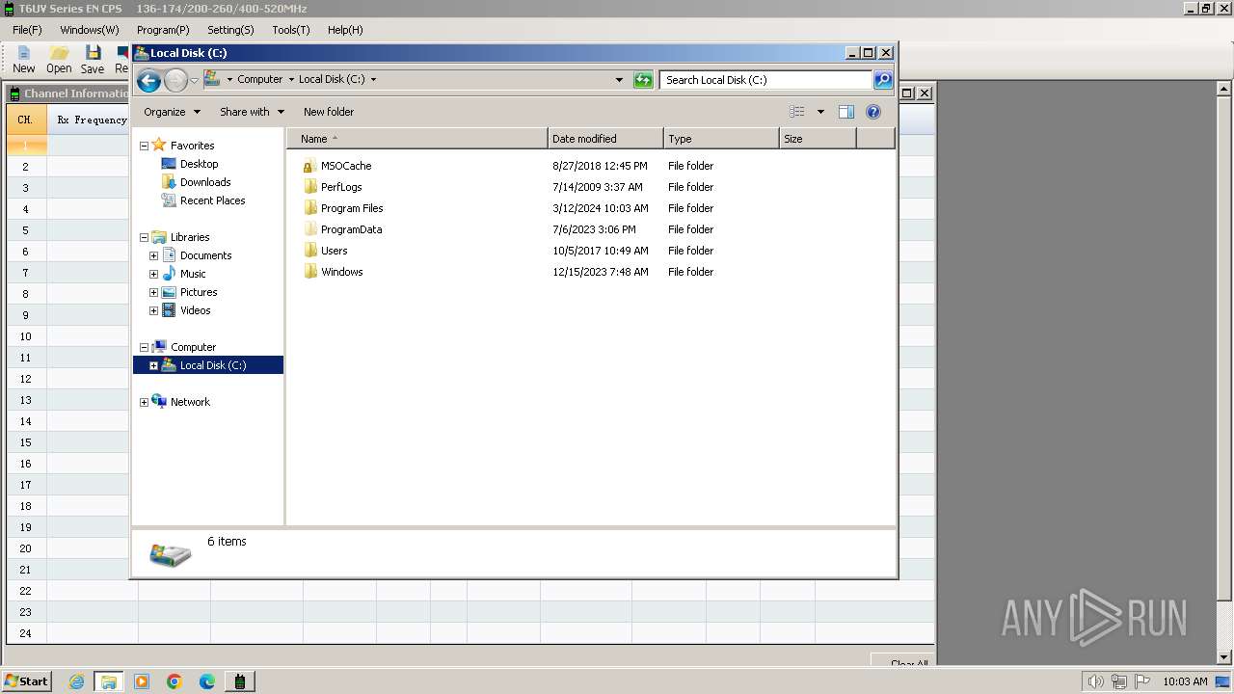Click the CH. column header

26,120
